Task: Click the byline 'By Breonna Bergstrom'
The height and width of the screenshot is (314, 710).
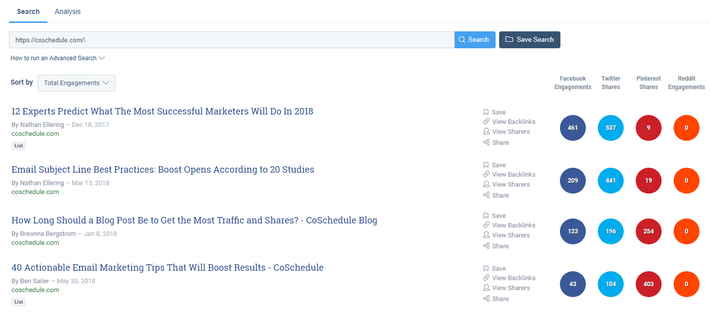Action: point(43,234)
